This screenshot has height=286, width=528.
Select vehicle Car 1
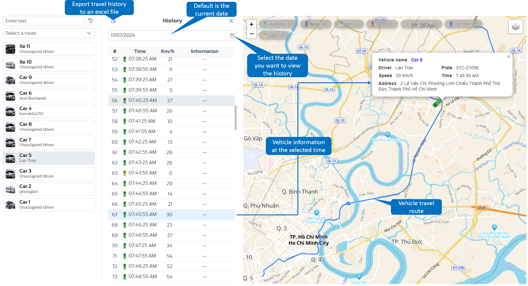click(49, 205)
